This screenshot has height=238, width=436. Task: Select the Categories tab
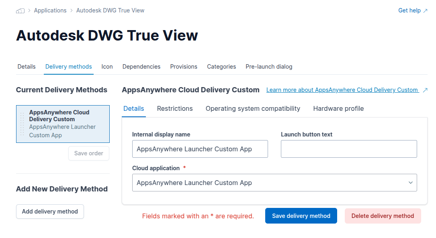221,67
